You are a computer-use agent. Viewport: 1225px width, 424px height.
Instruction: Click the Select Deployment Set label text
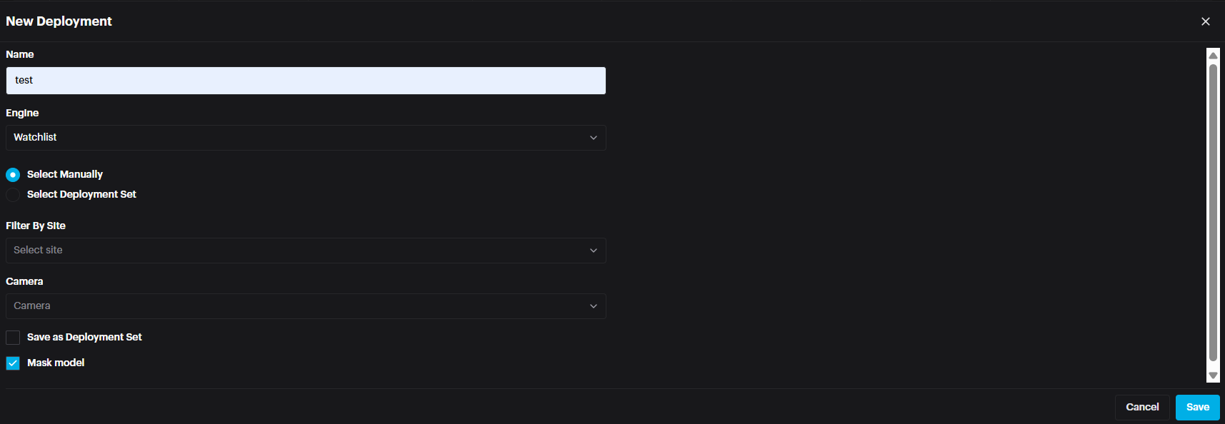point(81,195)
